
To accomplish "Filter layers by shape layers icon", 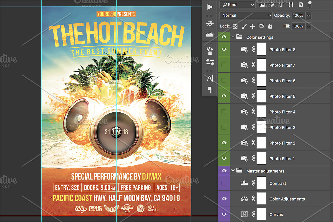I will click(x=291, y=5).
